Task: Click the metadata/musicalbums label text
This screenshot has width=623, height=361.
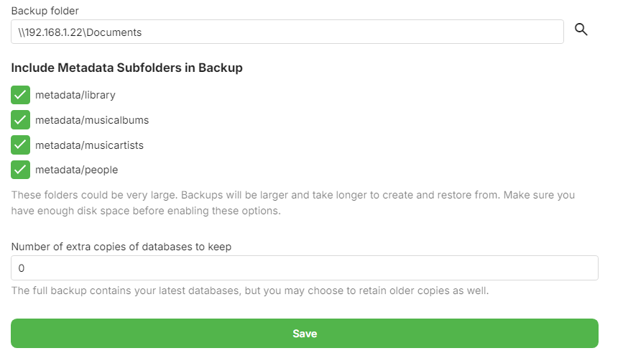Action: click(x=92, y=120)
